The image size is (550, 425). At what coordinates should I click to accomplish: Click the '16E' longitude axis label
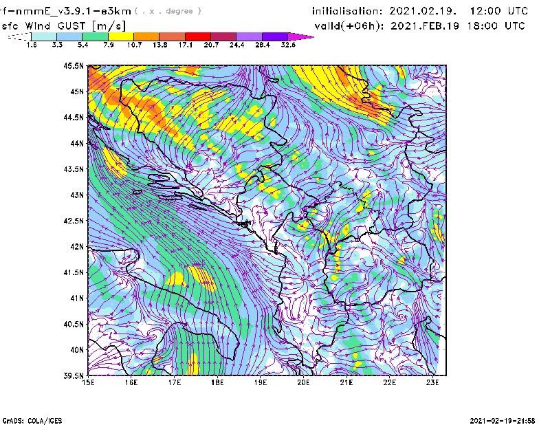131,382
